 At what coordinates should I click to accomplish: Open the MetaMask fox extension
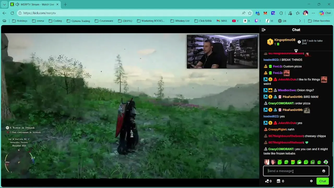point(265,13)
